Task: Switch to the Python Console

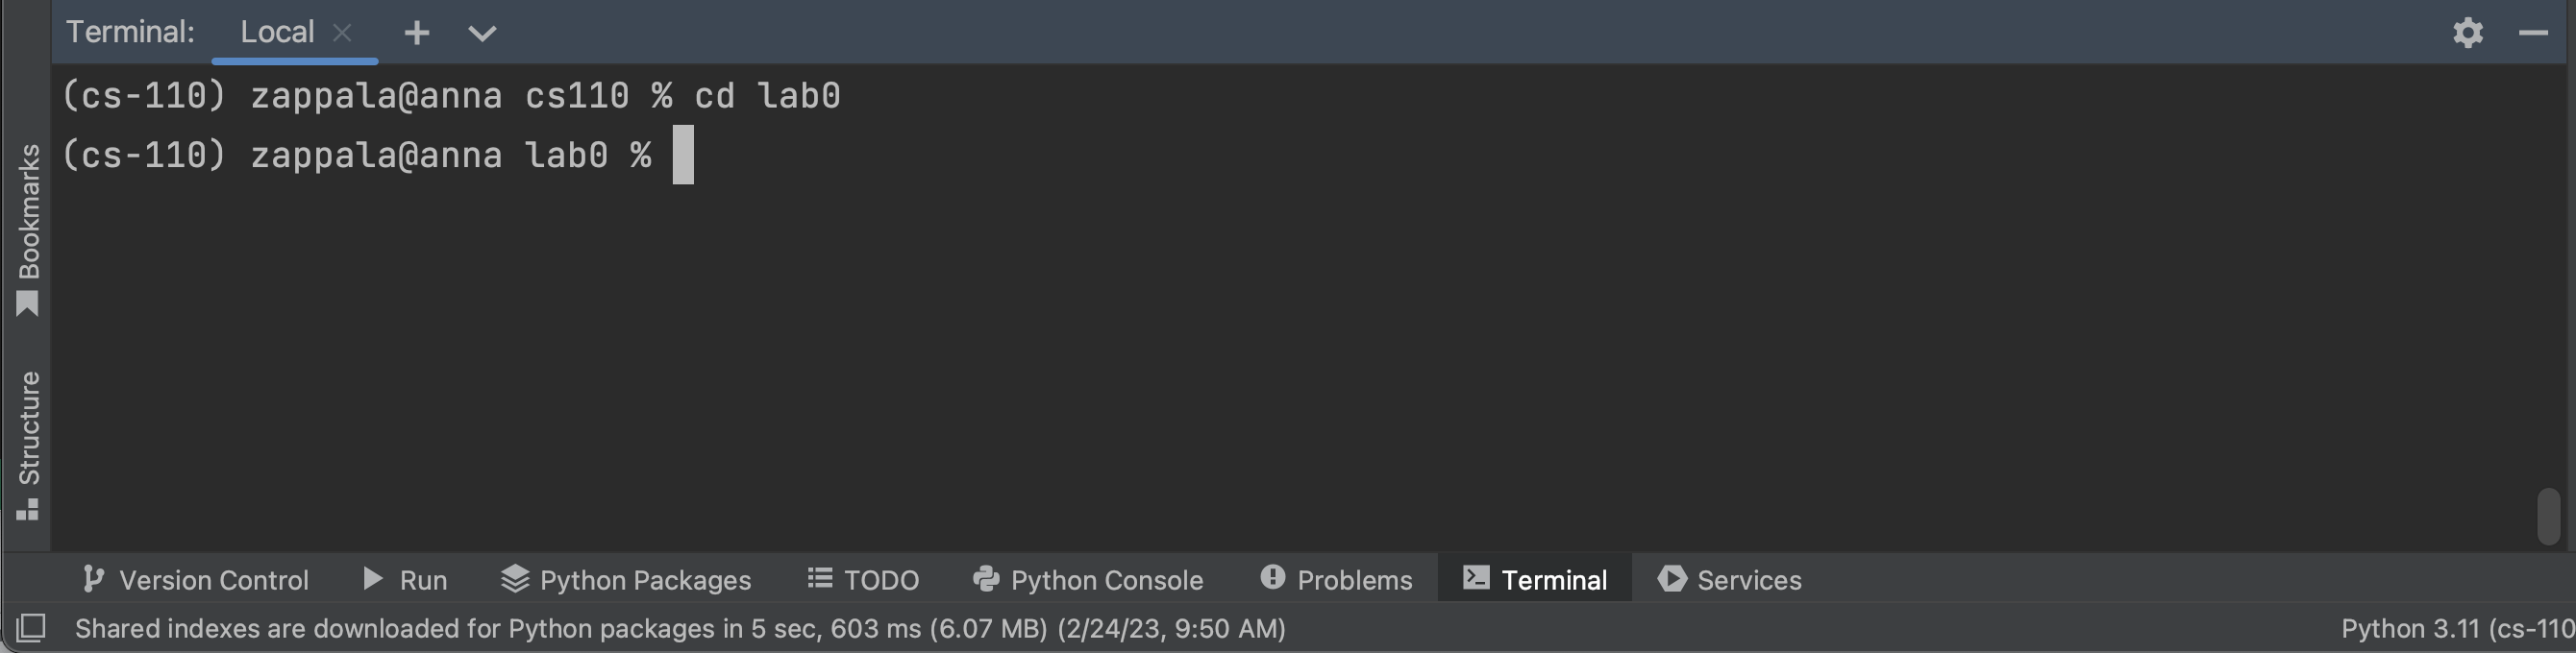Action: click(x=1088, y=579)
